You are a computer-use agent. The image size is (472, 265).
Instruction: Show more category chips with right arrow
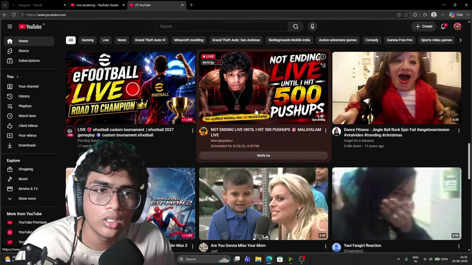click(x=460, y=40)
